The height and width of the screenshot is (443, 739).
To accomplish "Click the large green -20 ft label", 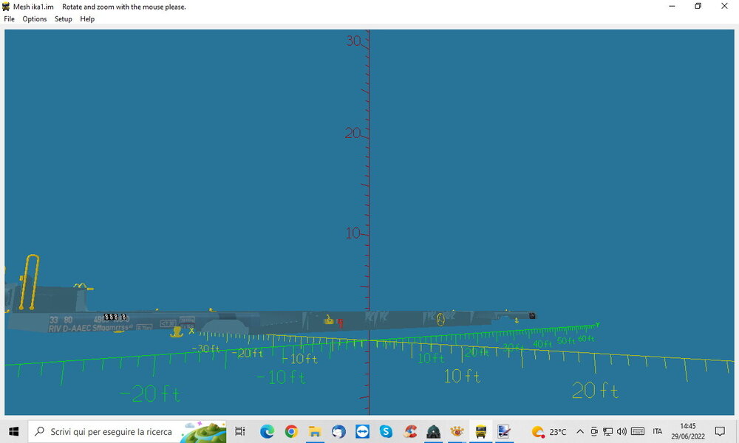I will click(x=149, y=394).
